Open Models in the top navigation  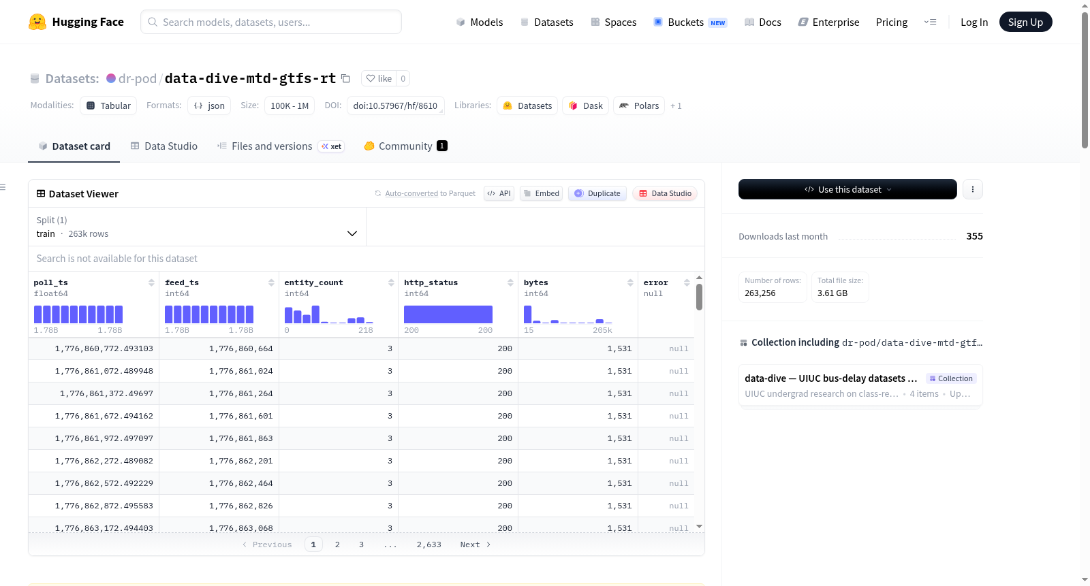click(x=480, y=22)
